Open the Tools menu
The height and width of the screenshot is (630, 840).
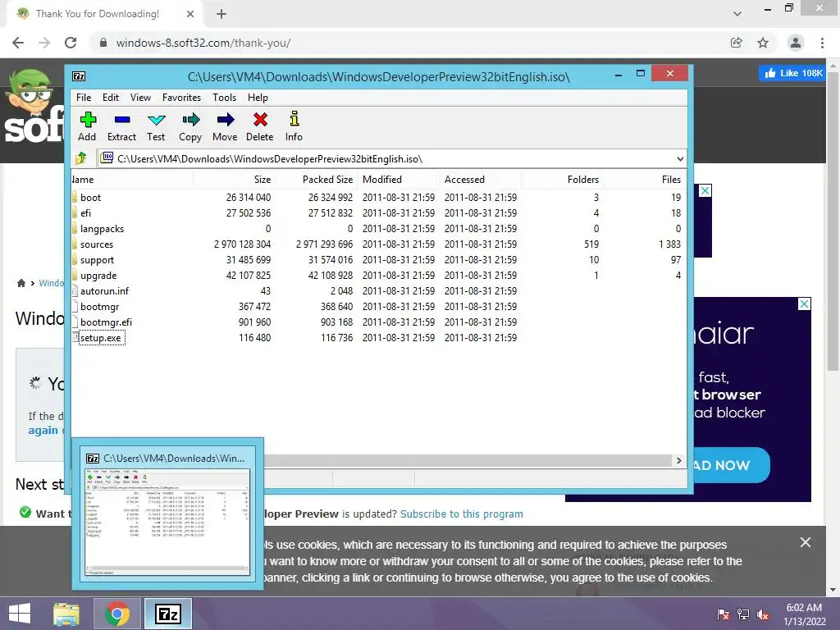pos(224,98)
